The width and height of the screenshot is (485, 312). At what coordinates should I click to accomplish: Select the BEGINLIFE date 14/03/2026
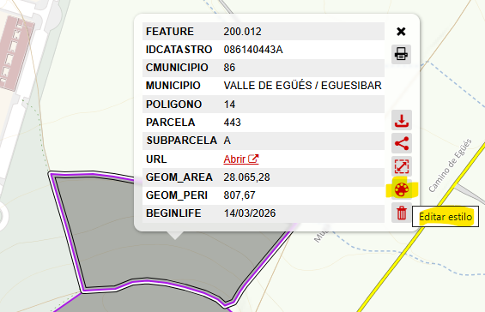250,213
